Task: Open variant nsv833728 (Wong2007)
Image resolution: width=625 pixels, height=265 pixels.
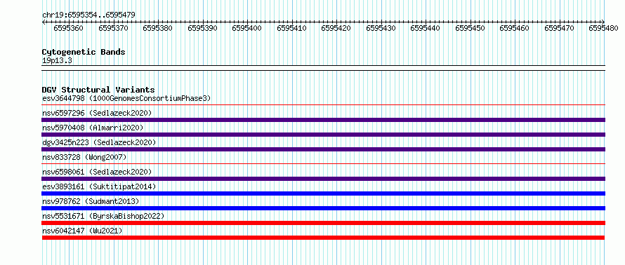Action: [84, 157]
